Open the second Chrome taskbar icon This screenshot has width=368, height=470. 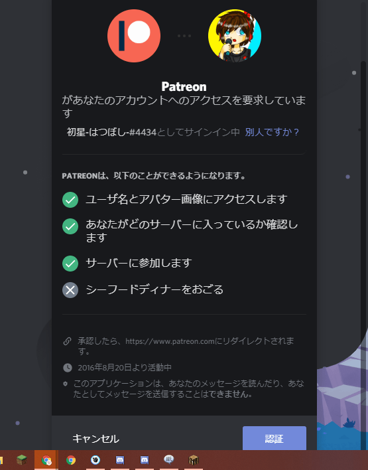71,460
